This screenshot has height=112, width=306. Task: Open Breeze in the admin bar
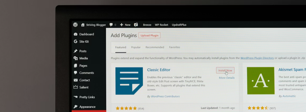(x=147, y=25)
